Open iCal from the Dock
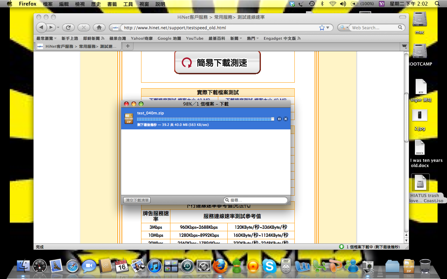 pyautogui.click(x=122, y=266)
